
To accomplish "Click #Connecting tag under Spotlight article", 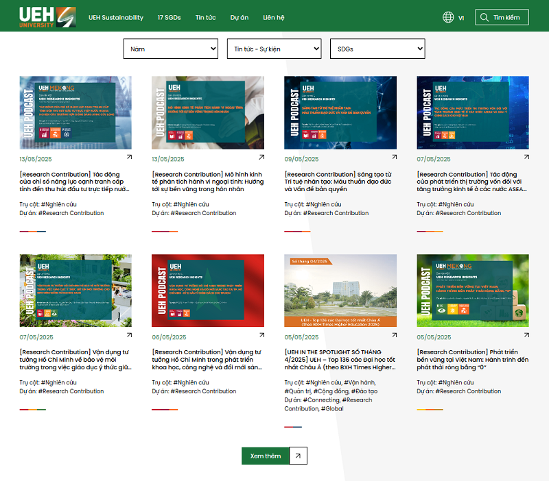I will (x=321, y=400).
